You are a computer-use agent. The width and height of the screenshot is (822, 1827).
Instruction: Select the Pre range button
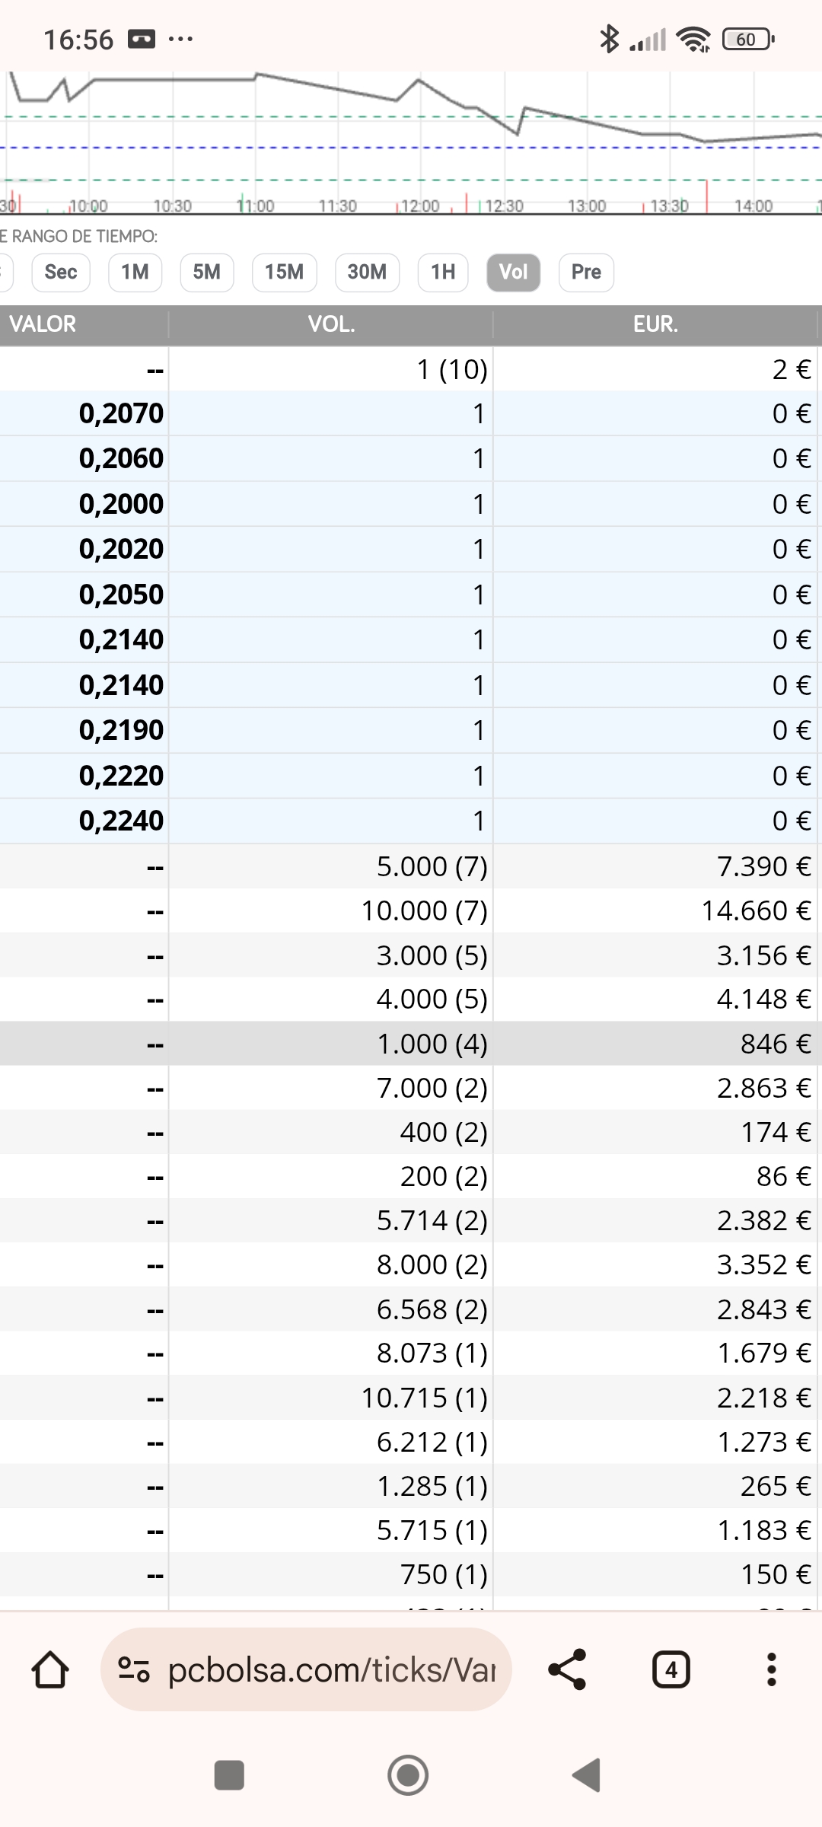coord(586,272)
